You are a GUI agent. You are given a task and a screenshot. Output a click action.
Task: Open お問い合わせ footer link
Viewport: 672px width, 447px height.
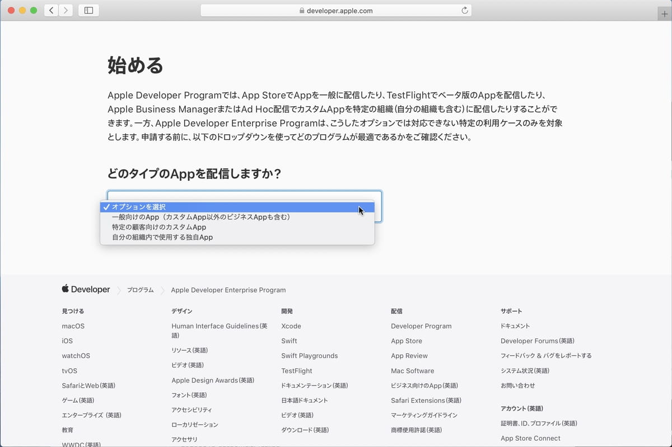point(518,385)
